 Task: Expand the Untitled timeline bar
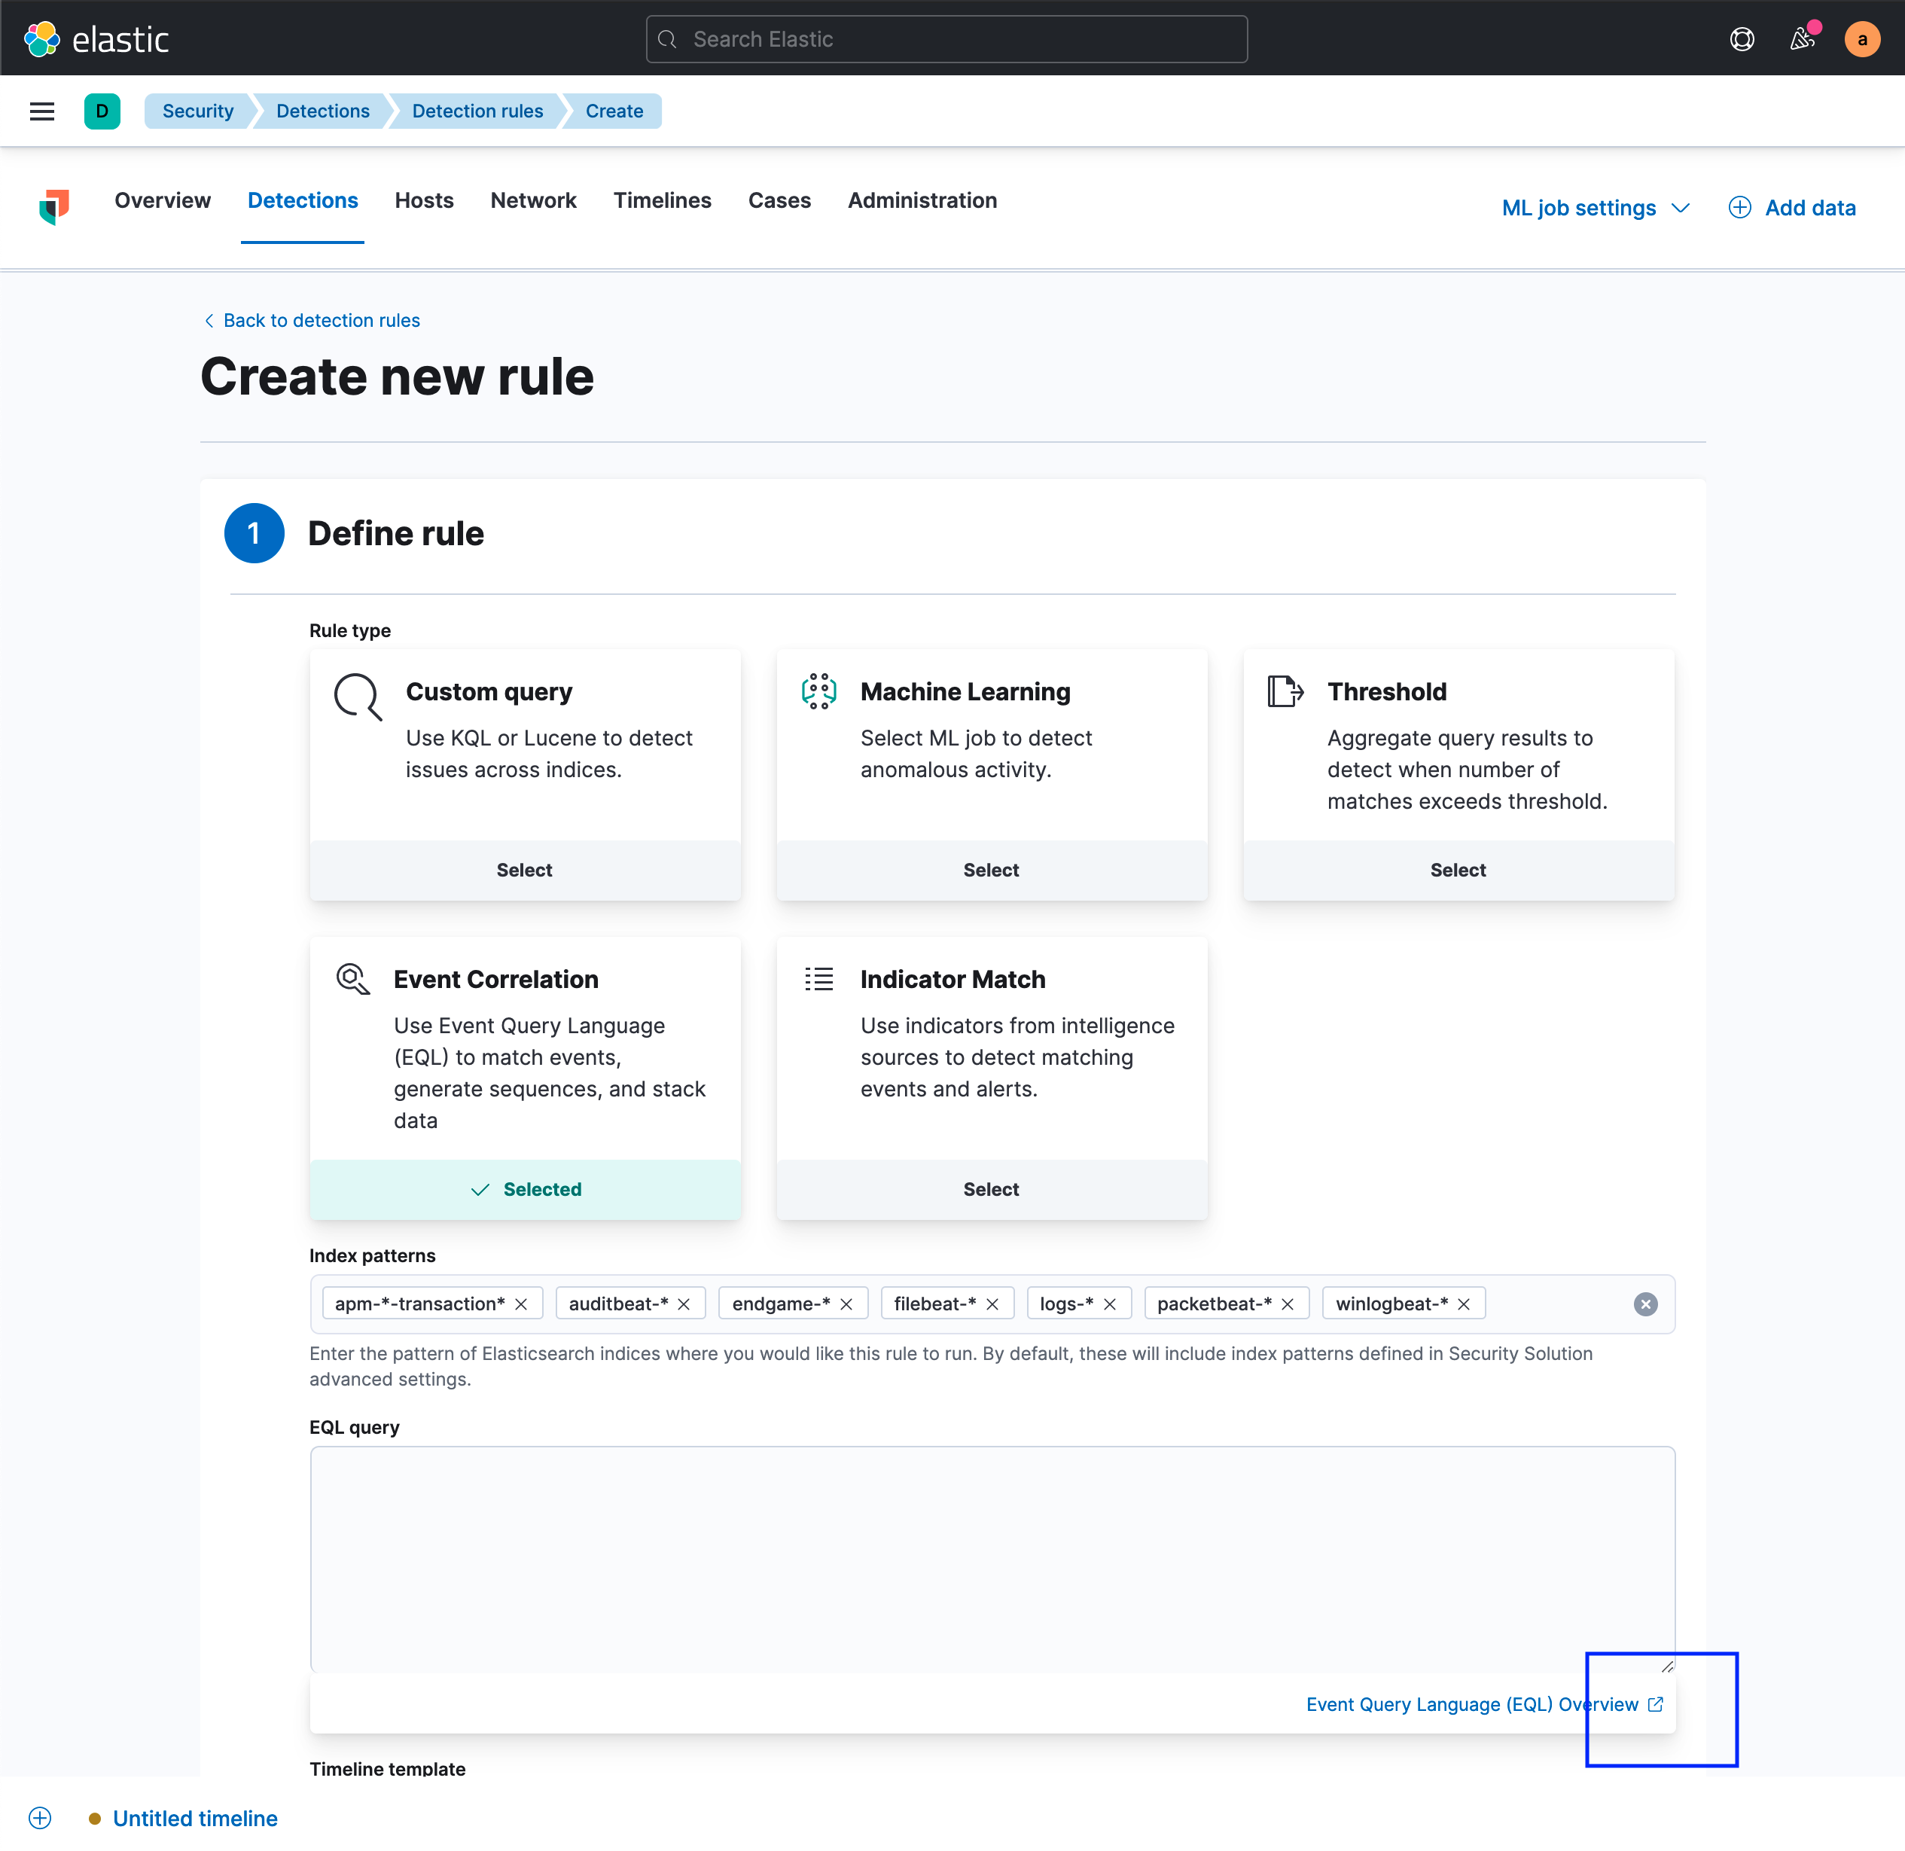(x=194, y=1818)
